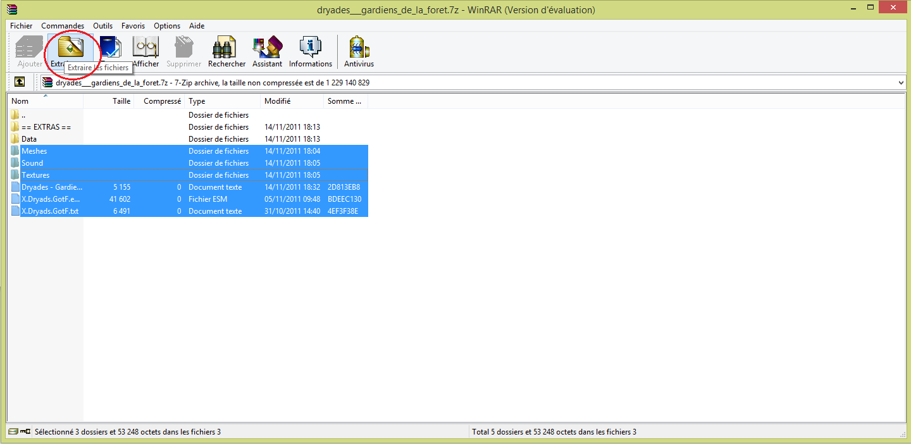Select the X.Dryads.GotF.txt file name
The height and width of the screenshot is (444, 911).
[50, 211]
